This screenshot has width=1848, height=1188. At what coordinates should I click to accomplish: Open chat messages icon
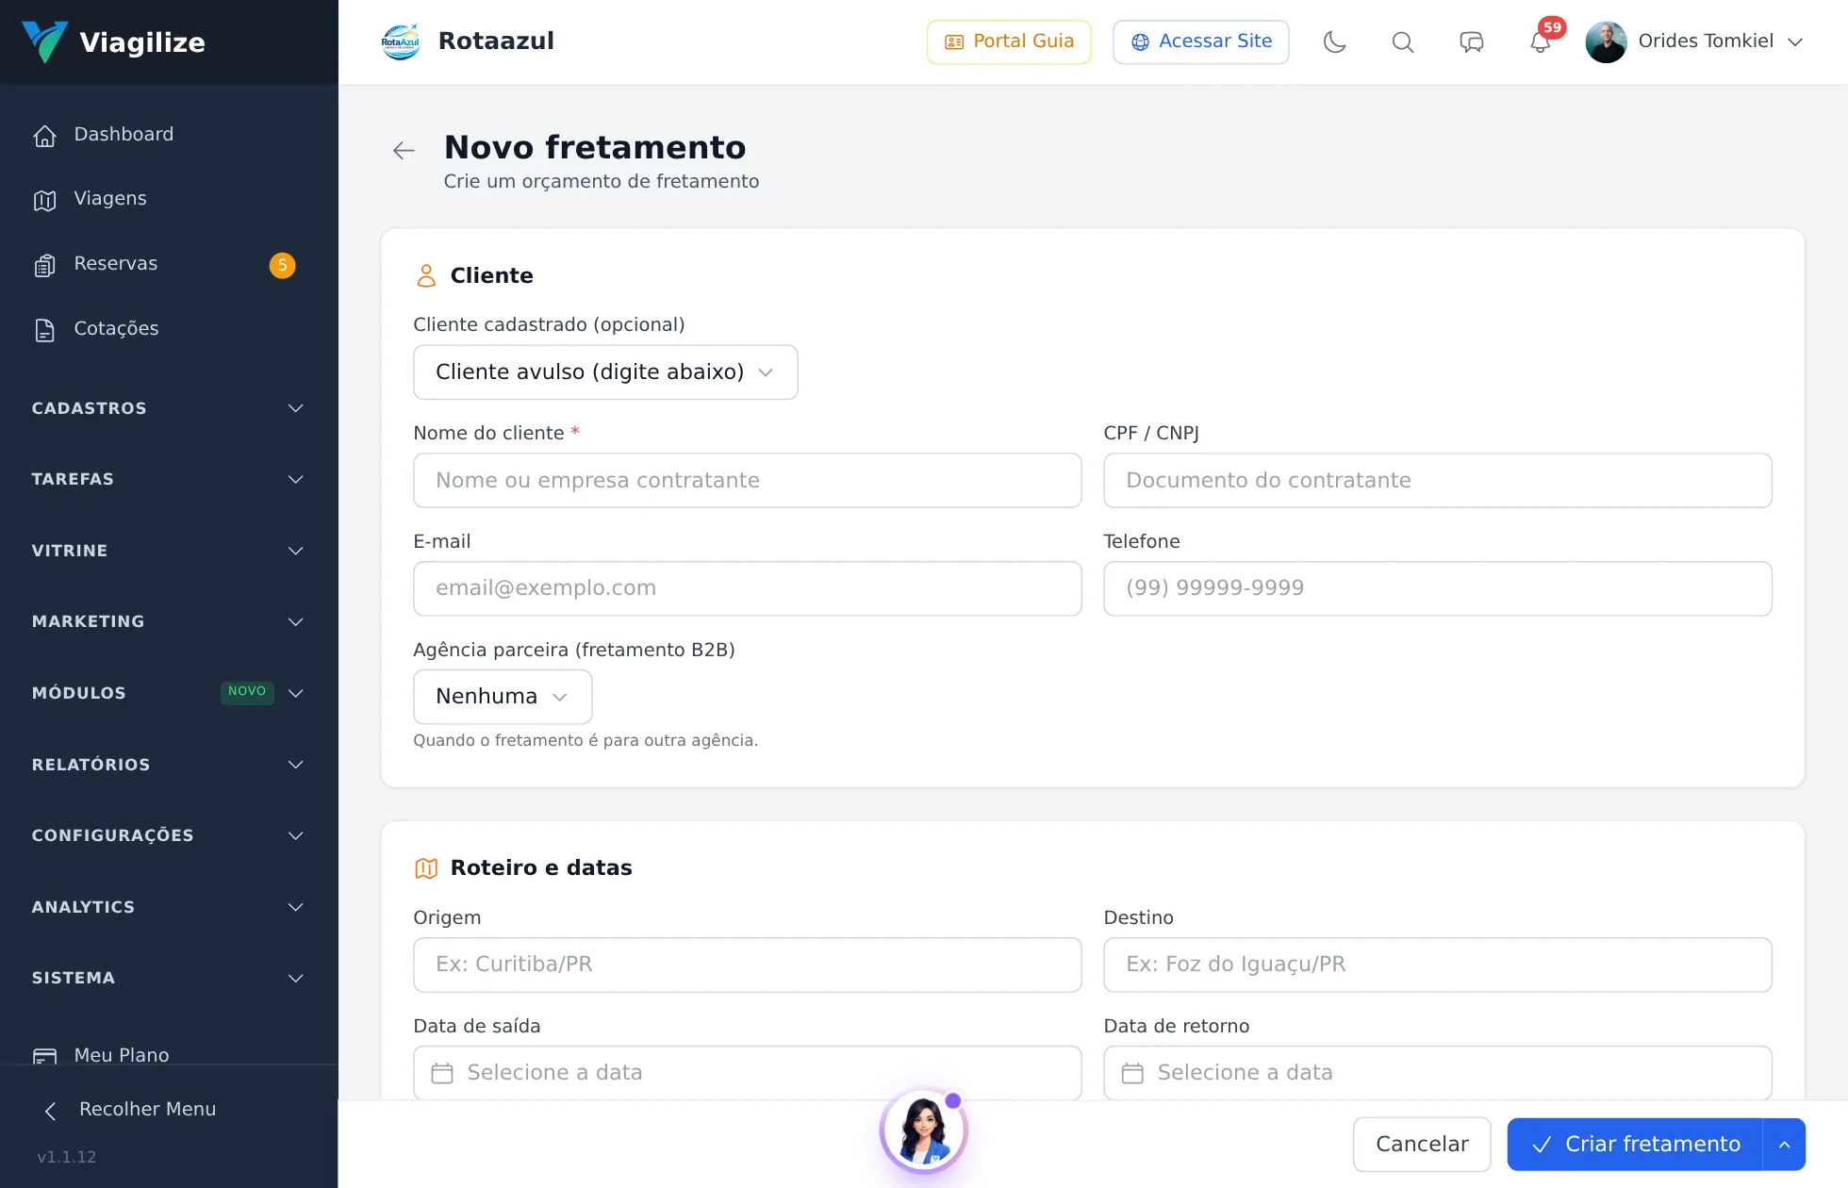tap(1472, 41)
